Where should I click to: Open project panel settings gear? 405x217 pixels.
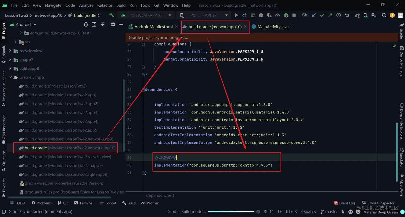point(113,24)
